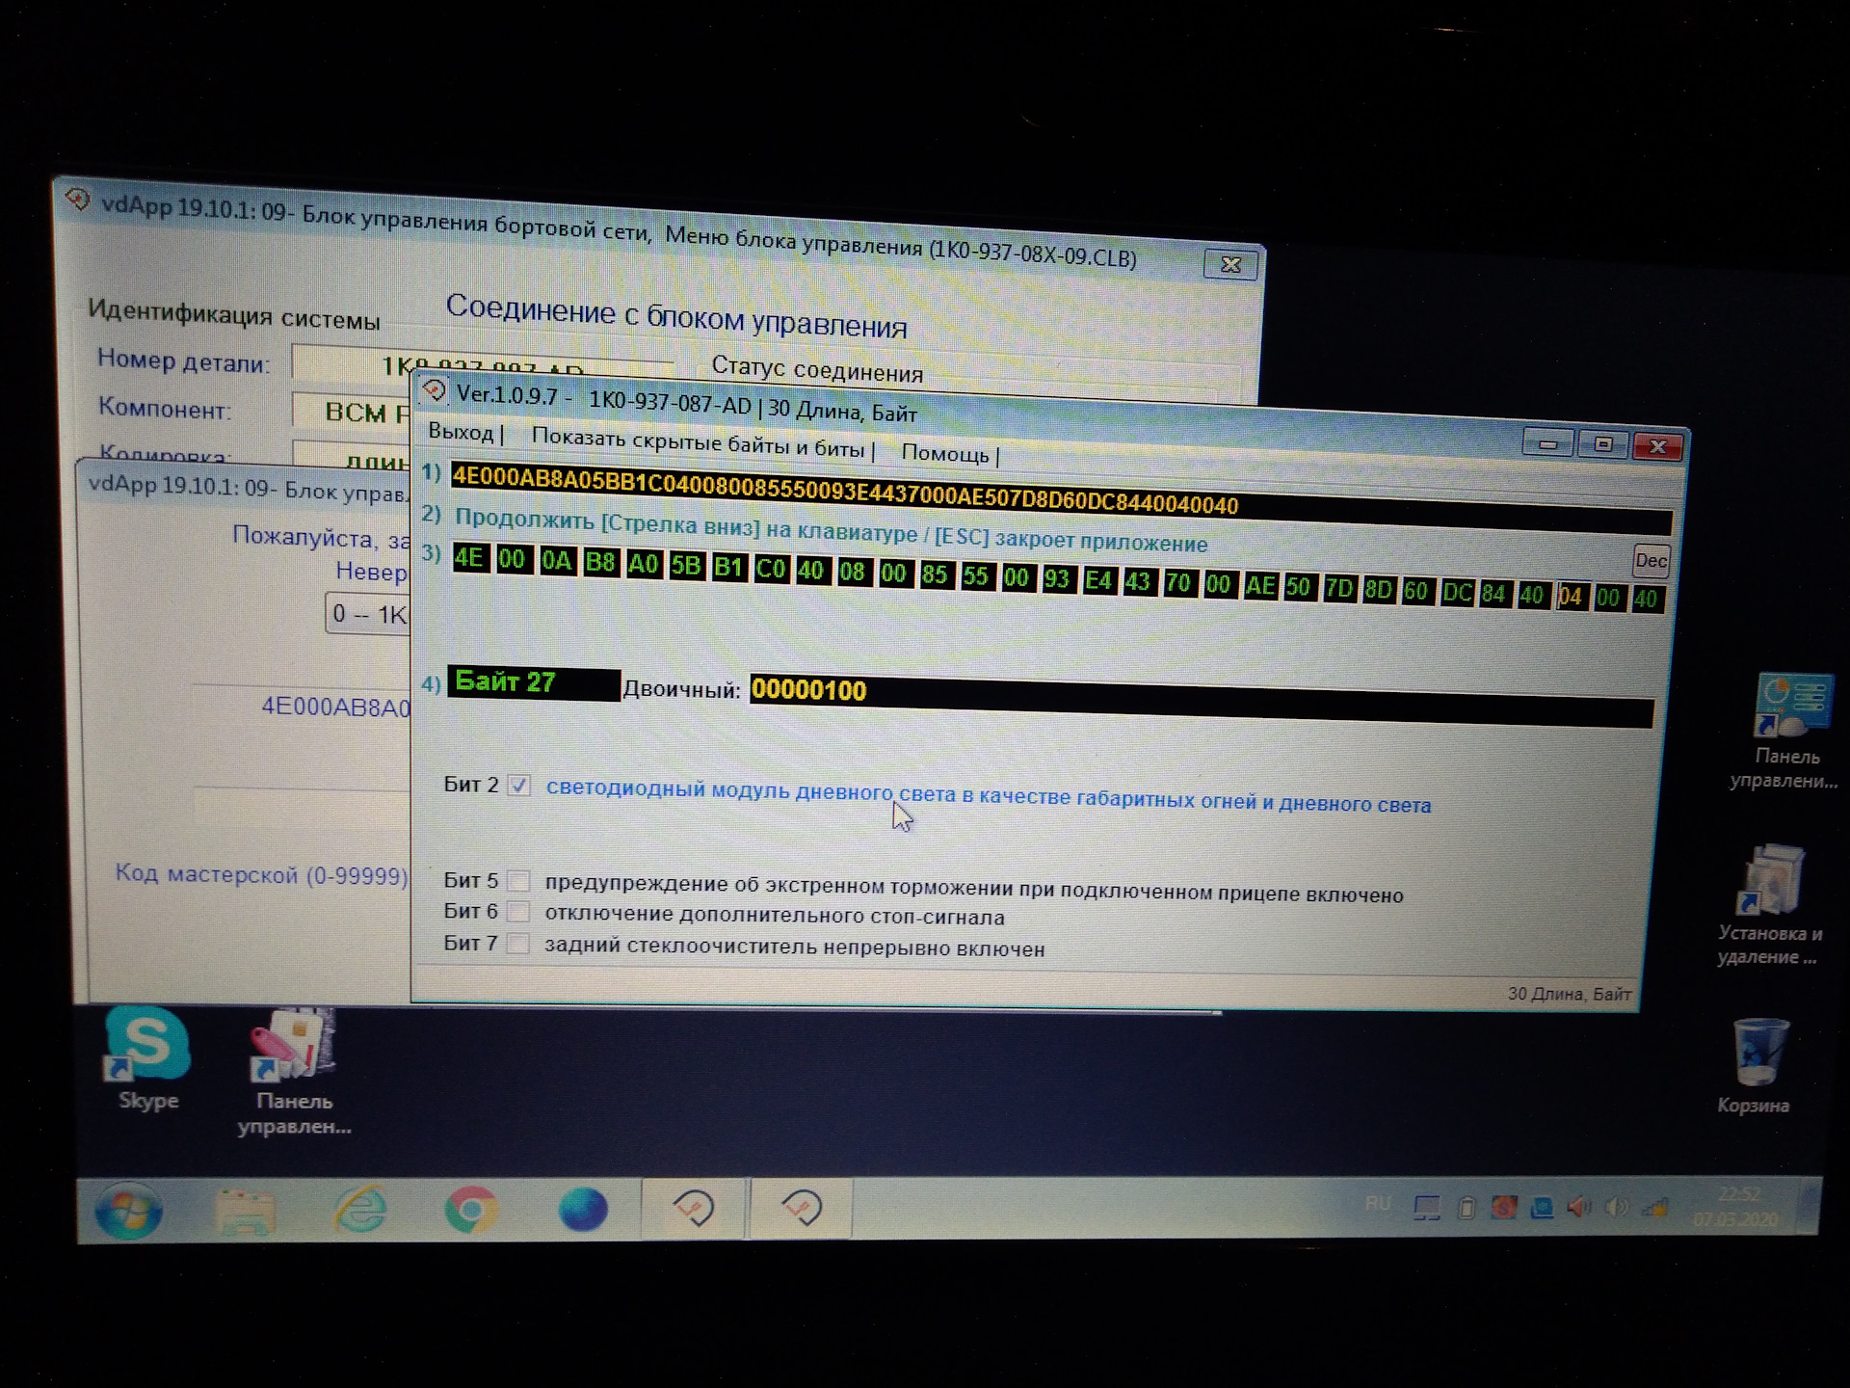Check Бит 6 disable additional brake light
This screenshot has width=1850, height=1388.
(x=518, y=912)
